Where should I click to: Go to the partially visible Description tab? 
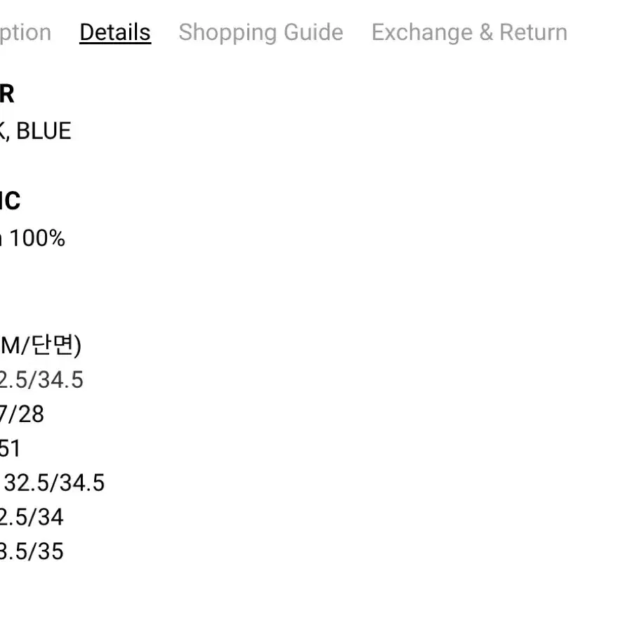point(25,32)
